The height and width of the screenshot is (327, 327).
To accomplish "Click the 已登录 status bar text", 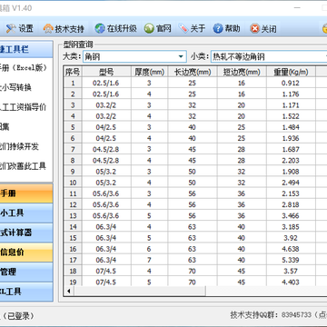I will click(x=19, y=316).
